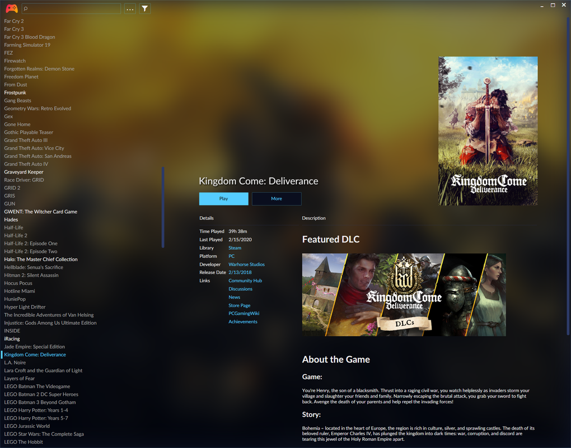Select Hellblade: Senua's Sacrifice
The image size is (571, 448).
[34, 267]
